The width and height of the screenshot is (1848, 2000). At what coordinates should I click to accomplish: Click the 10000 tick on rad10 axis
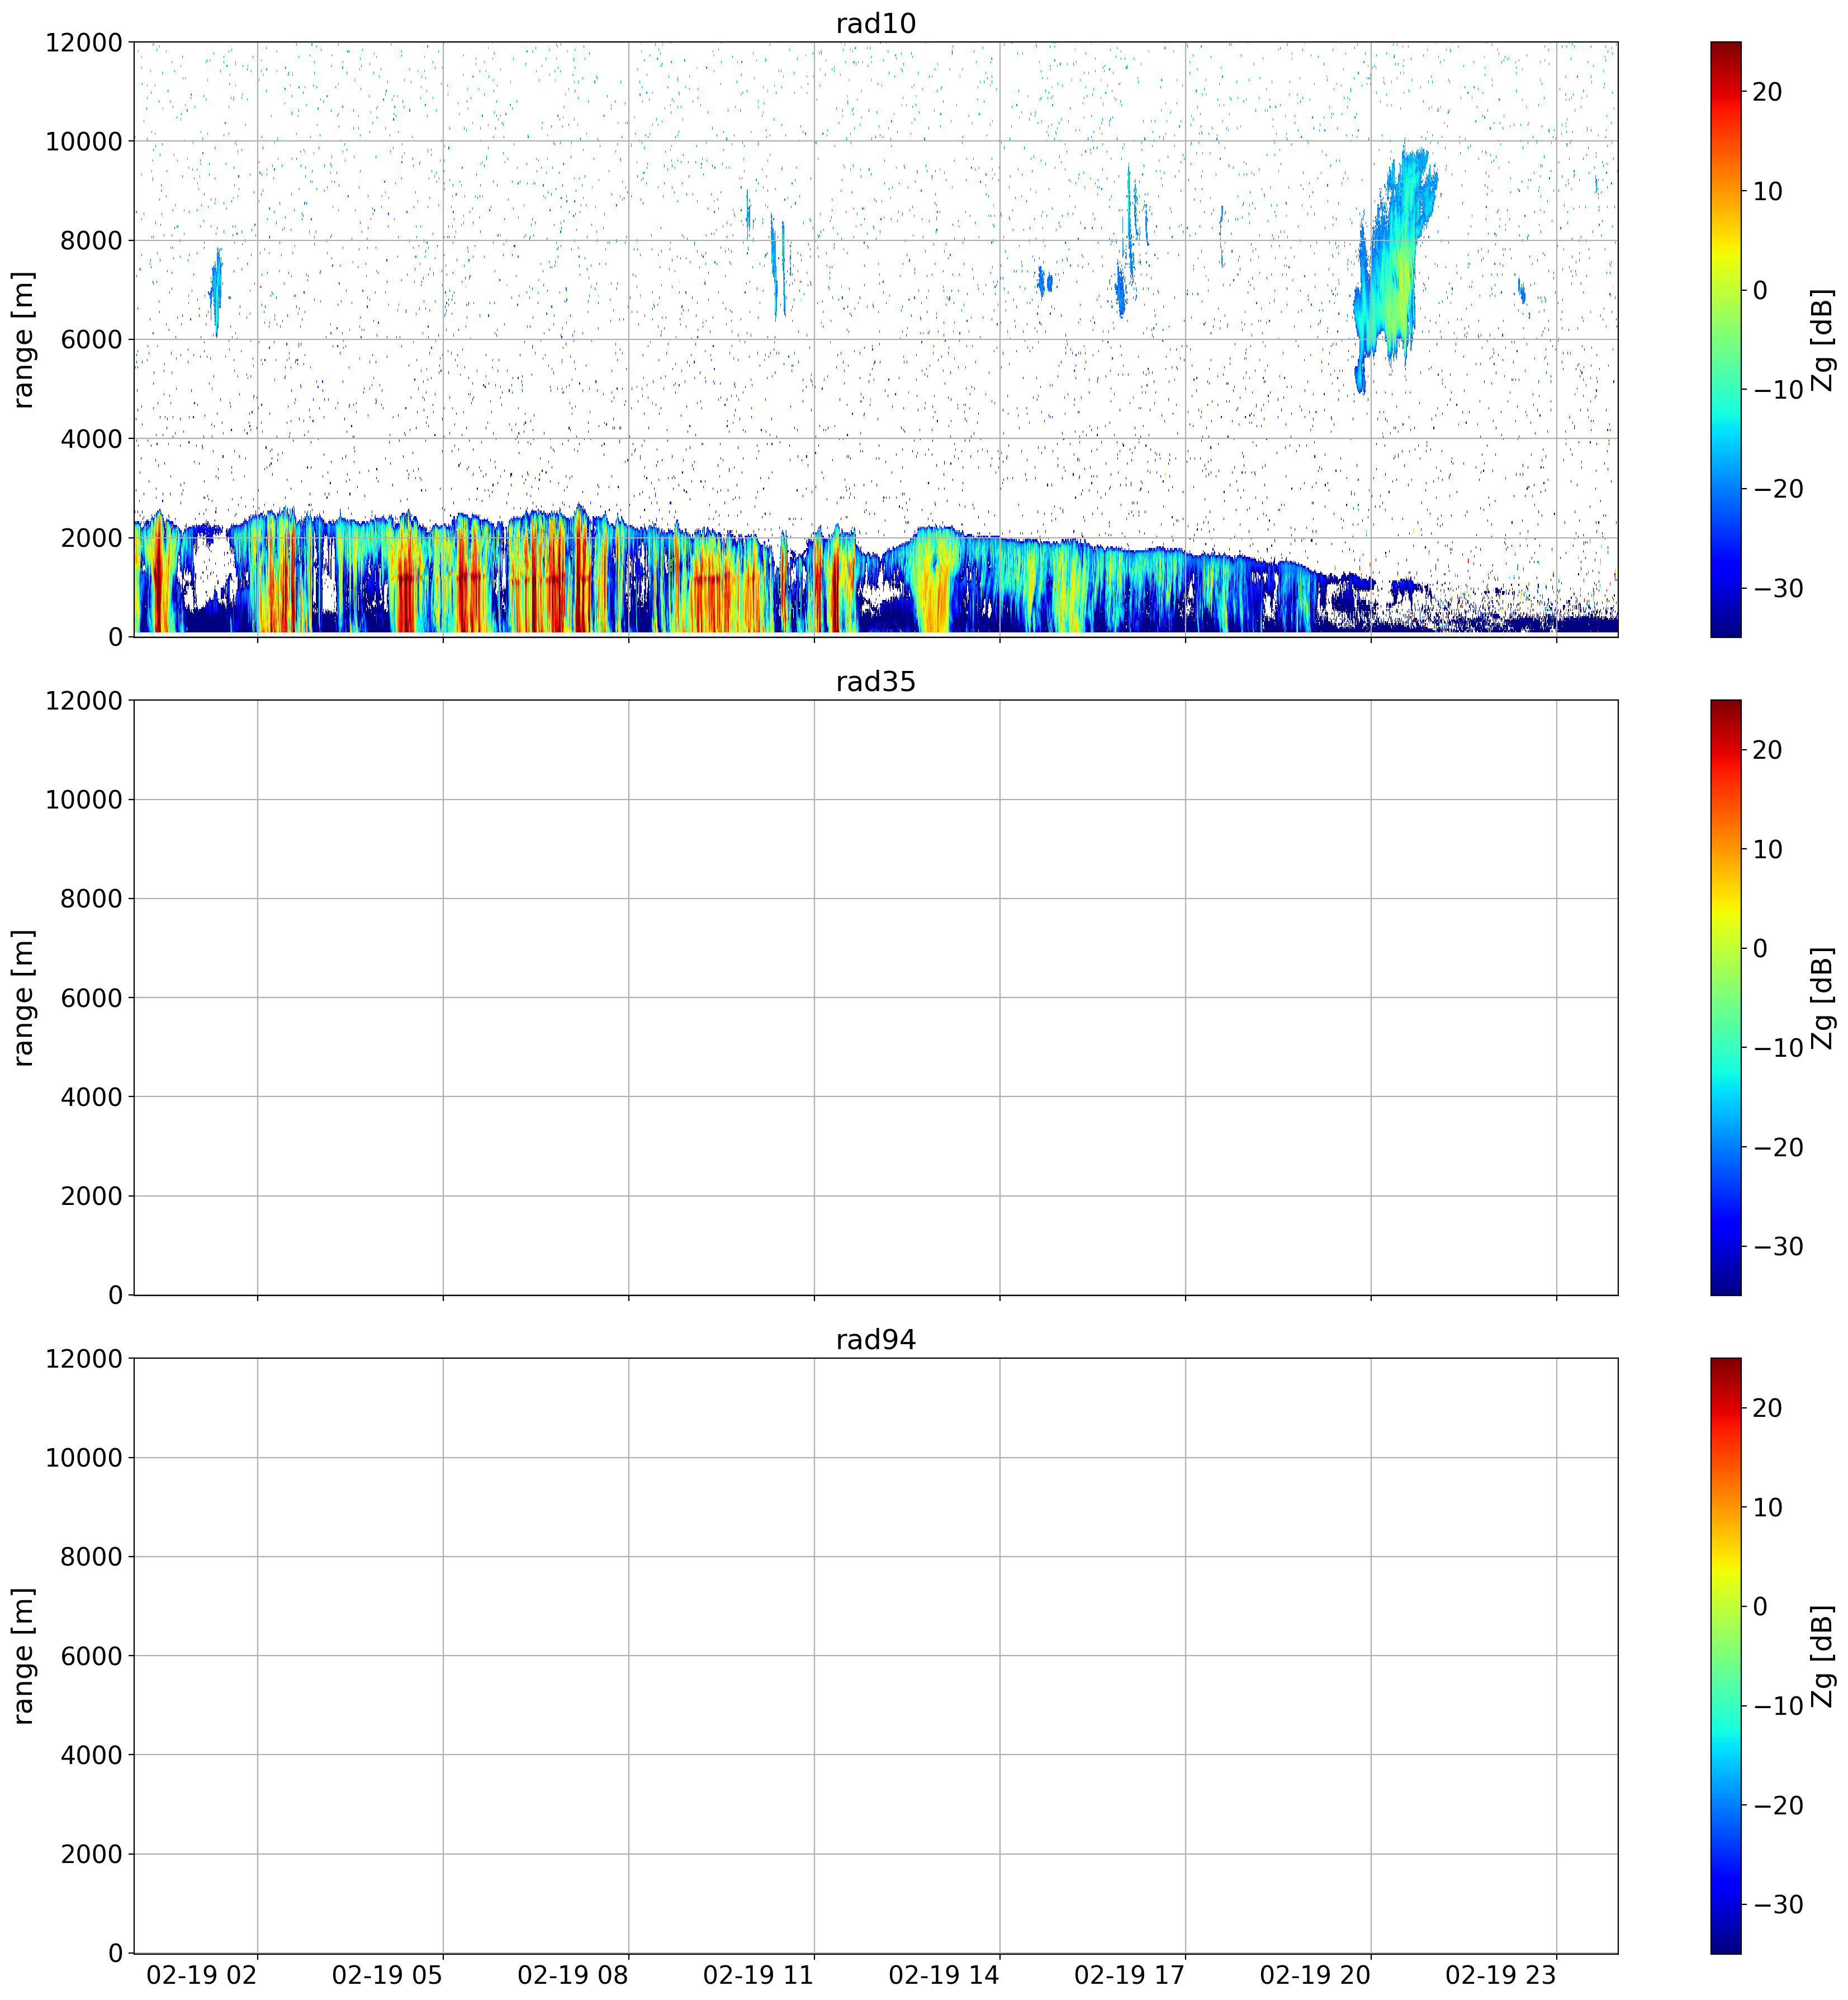84,142
